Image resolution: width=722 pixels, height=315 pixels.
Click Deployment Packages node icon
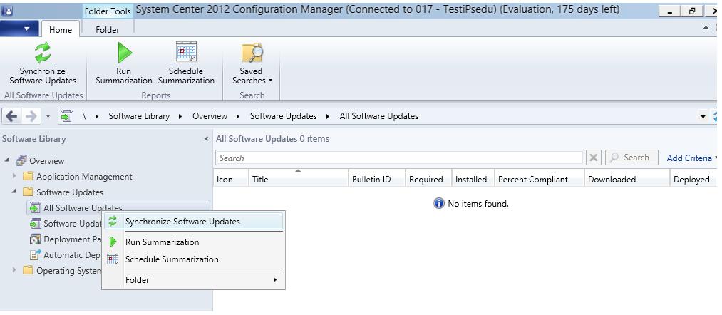(35, 239)
